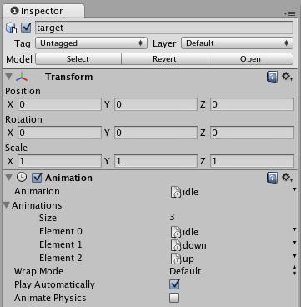Toggle the target object active checkbox
The height and width of the screenshot is (307, 301).
click(x=26, y=28)
